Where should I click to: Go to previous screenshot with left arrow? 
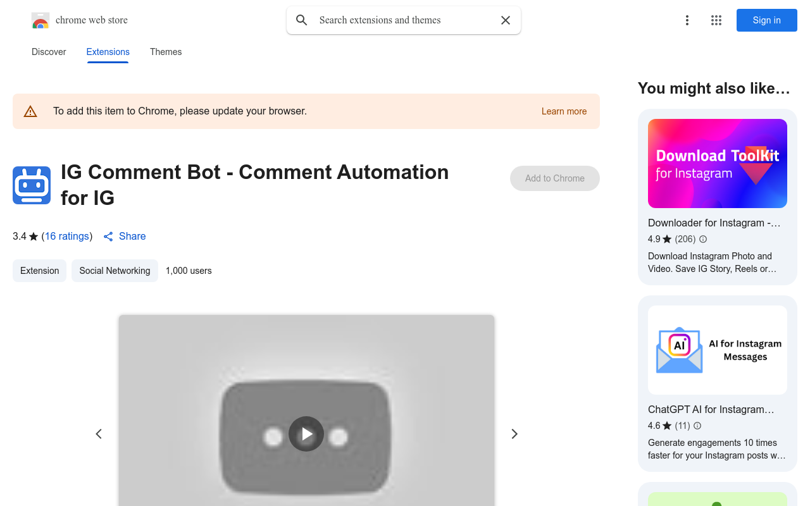[x=99, y=434]
